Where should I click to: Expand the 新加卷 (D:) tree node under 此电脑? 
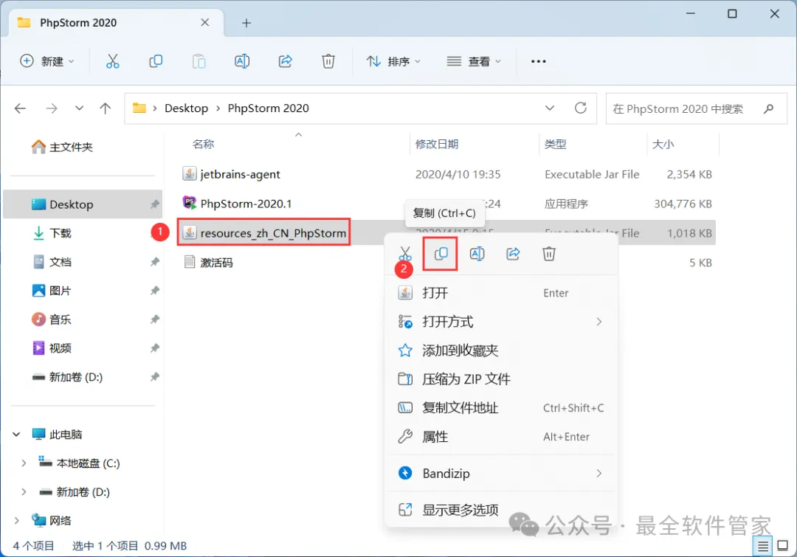[24, 492]
